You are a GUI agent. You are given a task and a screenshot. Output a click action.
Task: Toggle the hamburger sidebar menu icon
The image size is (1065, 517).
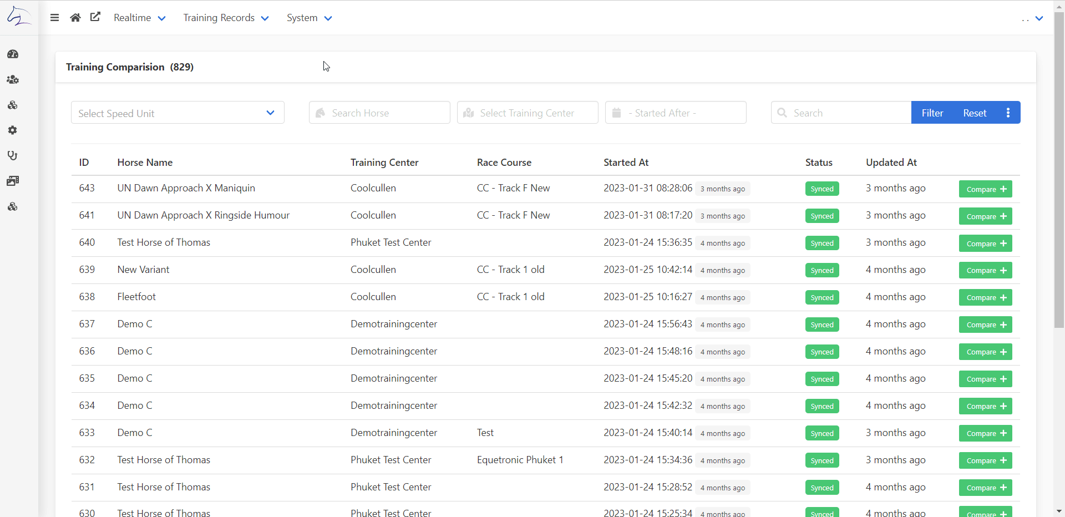tap(54, 18)
